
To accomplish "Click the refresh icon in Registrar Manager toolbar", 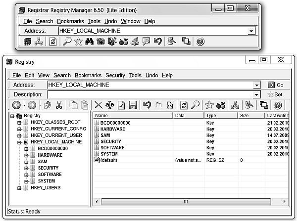I will point(53,42).
